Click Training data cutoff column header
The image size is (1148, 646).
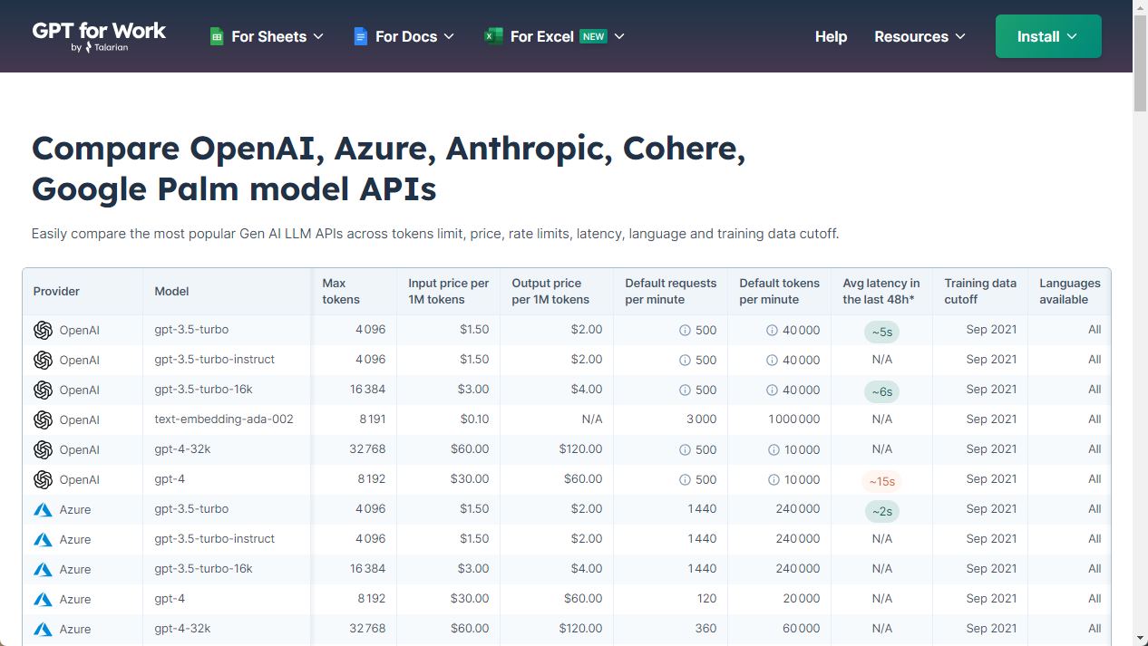pos(980,292)
